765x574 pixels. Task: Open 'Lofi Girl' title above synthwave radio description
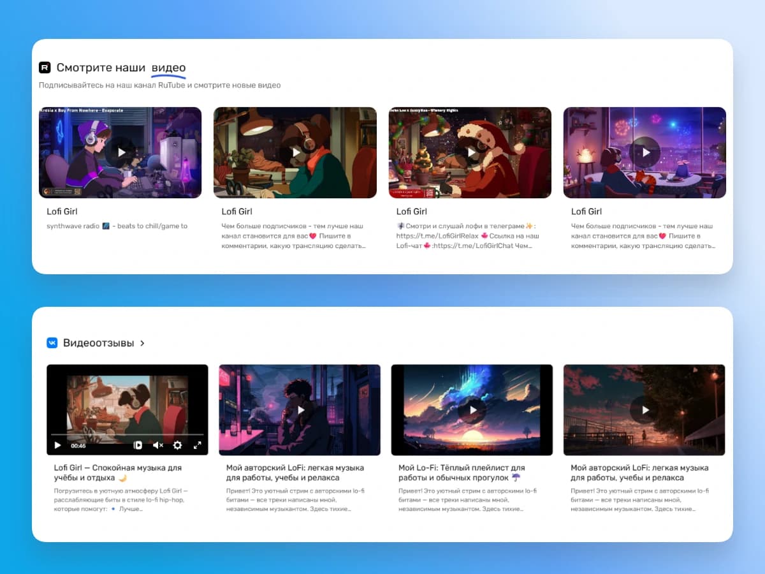pyautogui.click(x=62, y=211)
